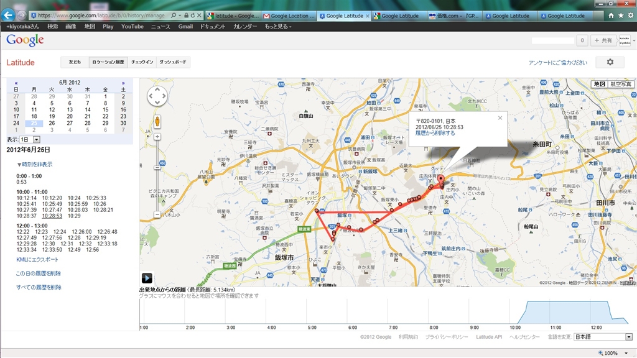Open YouTube from the Google bar

point(132,26)
